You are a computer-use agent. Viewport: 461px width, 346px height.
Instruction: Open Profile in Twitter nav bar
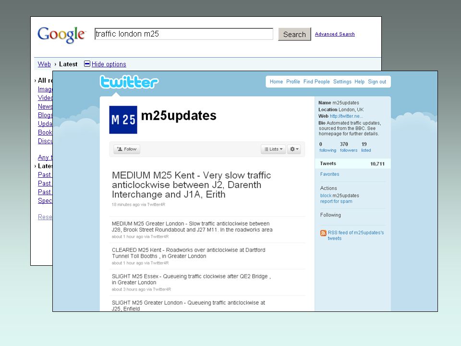[x=293, y=82]
